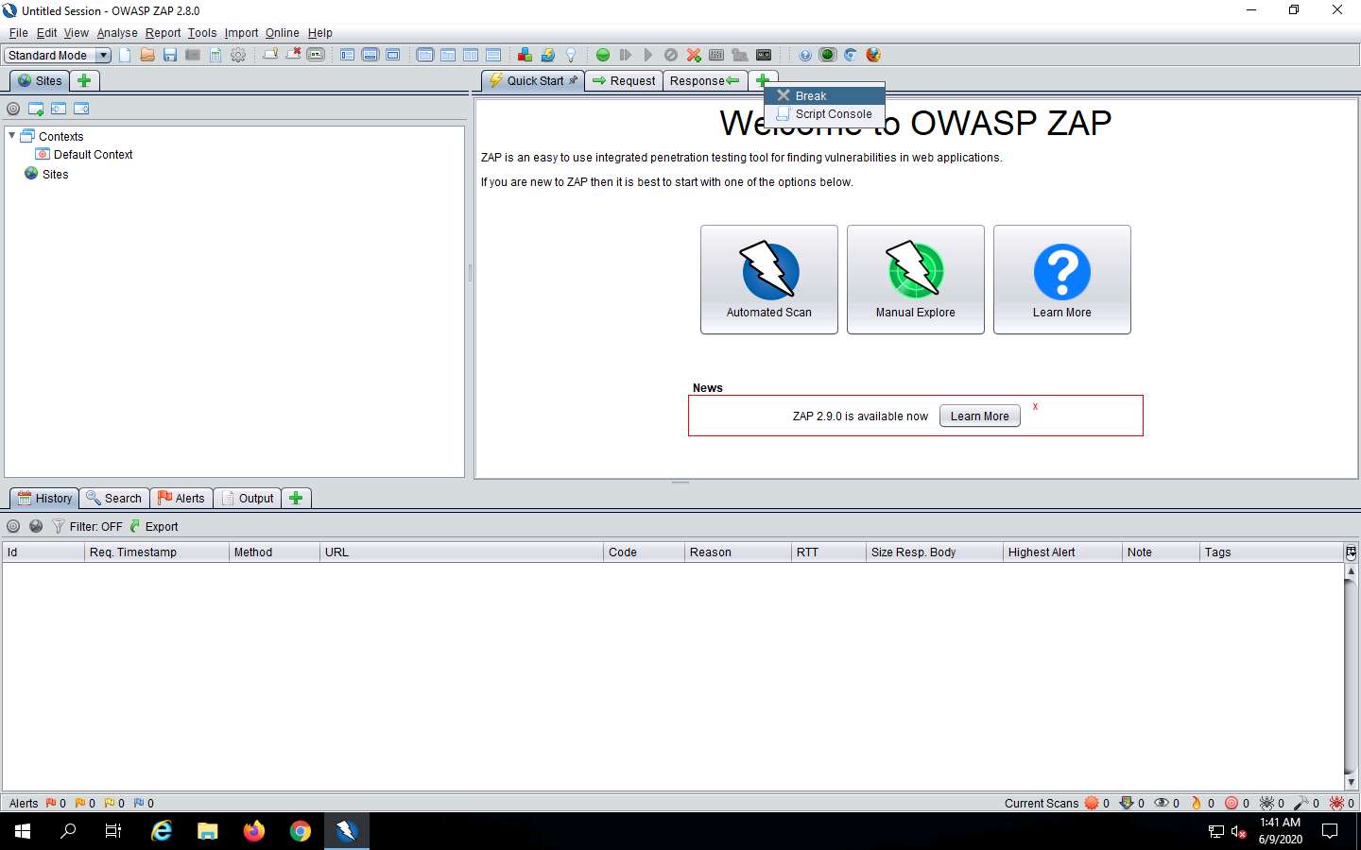Switch to the Search tab

pyautogui.click(x=114, y=498)
